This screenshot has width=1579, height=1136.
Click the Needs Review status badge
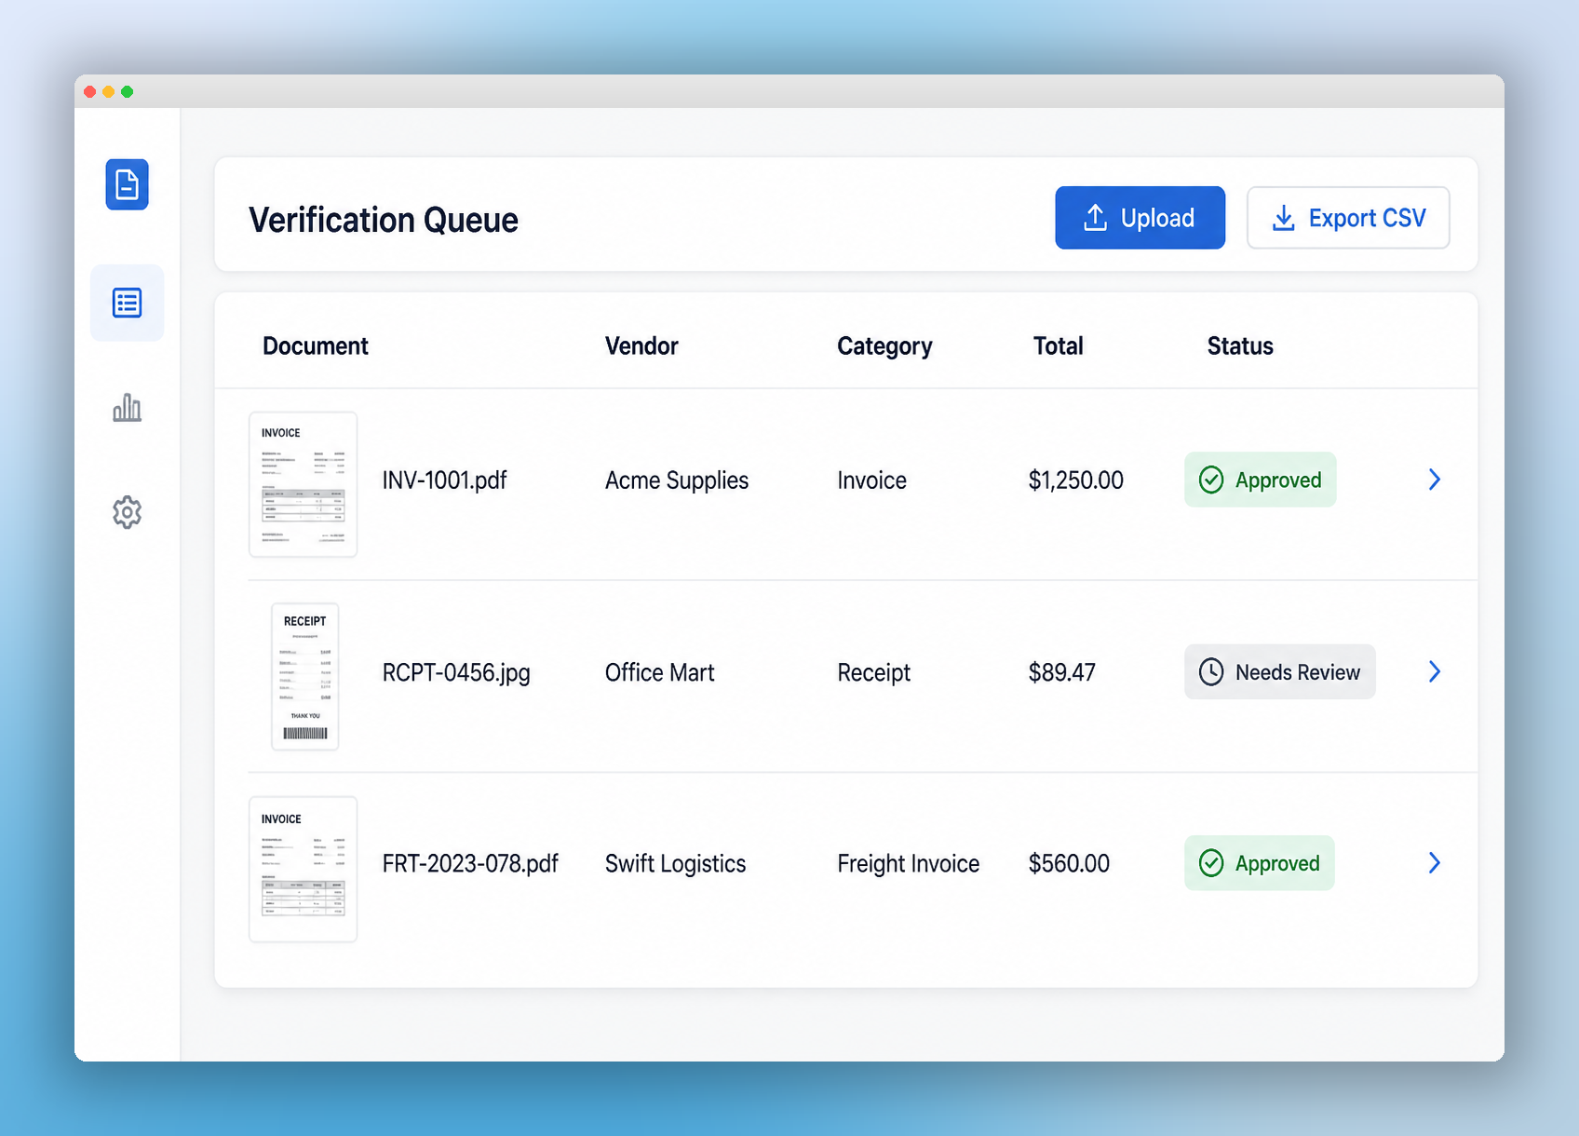(1279, 671)
